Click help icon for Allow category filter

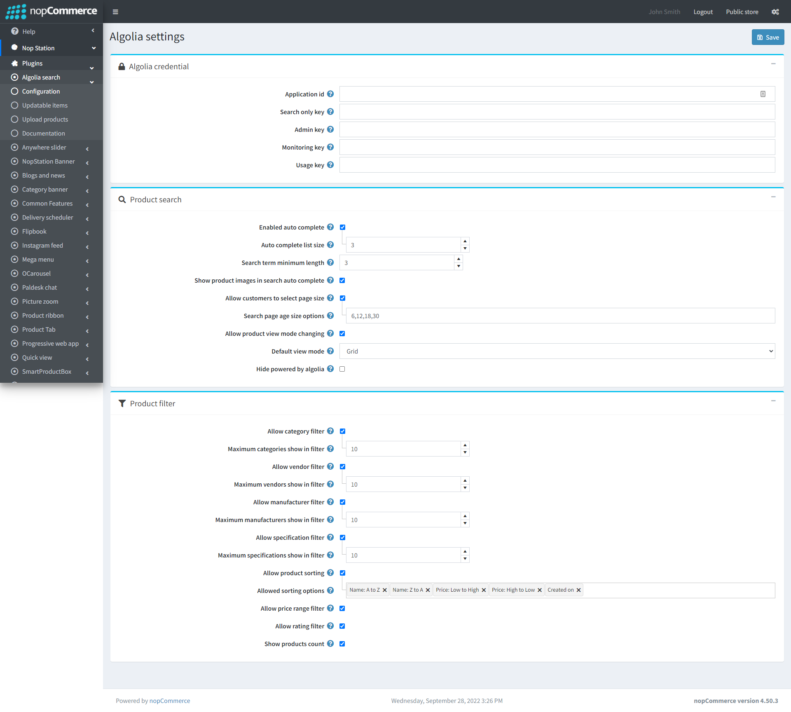(x=330, y=431)
